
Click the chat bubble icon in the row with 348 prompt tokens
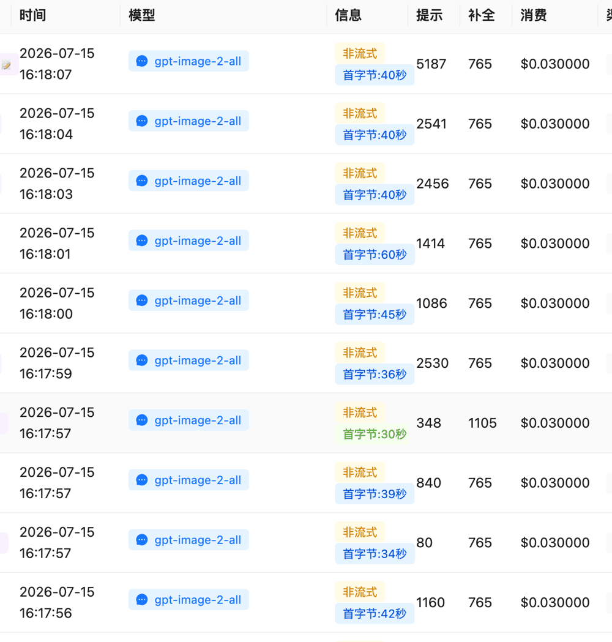[141, 420]
